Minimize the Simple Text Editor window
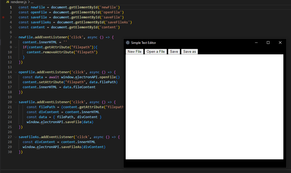291x173 pixels. coord(256,43)
